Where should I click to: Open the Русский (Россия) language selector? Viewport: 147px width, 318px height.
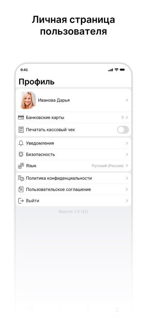click(x=108, y=166)
